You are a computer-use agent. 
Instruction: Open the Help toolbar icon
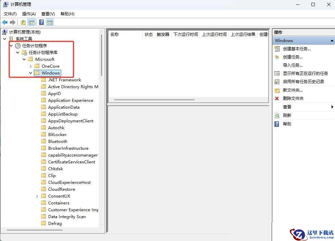point(42,22)
